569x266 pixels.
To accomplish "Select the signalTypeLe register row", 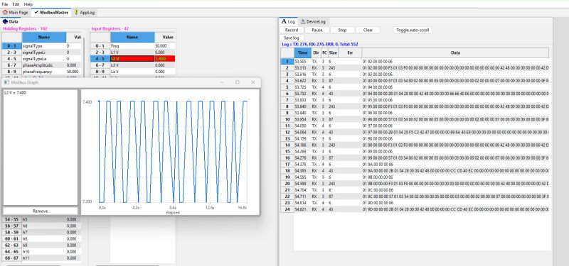I will pyautogui.click(x=41, y=59).
